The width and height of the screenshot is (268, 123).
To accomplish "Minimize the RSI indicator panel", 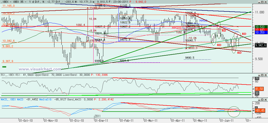I will (x=259, y=75).
